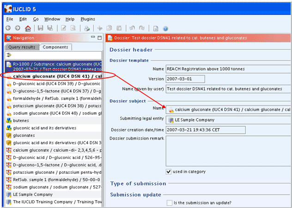Click the search/preview magnifier toolbar icon
292x208 pixels.
[73, 28]
